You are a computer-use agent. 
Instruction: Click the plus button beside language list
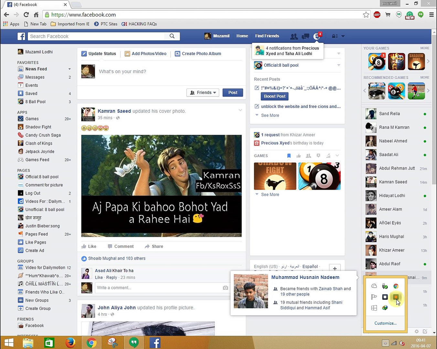335,268
